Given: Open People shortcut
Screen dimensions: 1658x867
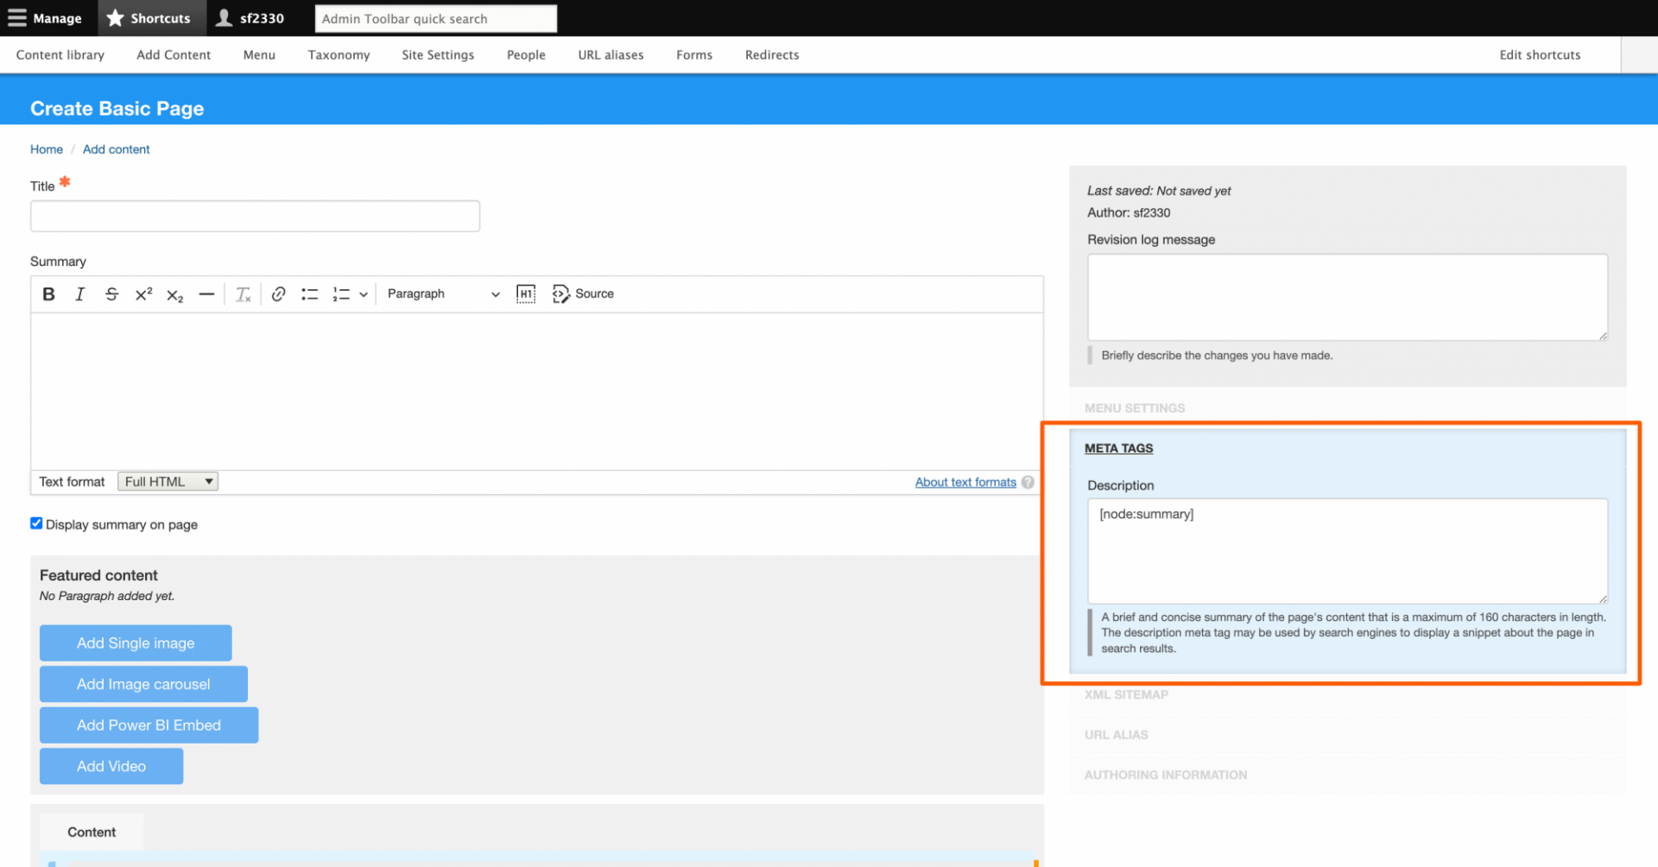Looking at the screenshot, I should coord(526,55).
